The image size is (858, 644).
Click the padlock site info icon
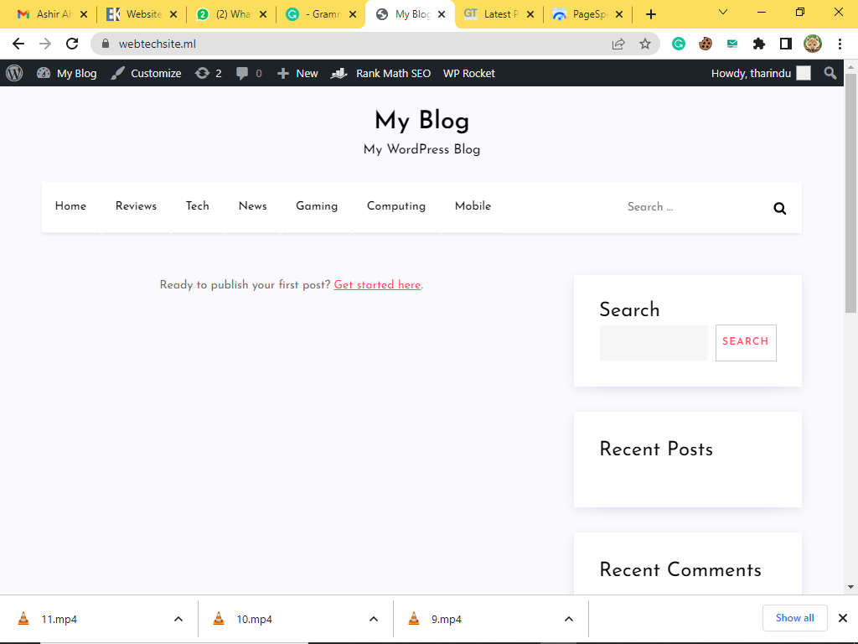click(106, 44)
